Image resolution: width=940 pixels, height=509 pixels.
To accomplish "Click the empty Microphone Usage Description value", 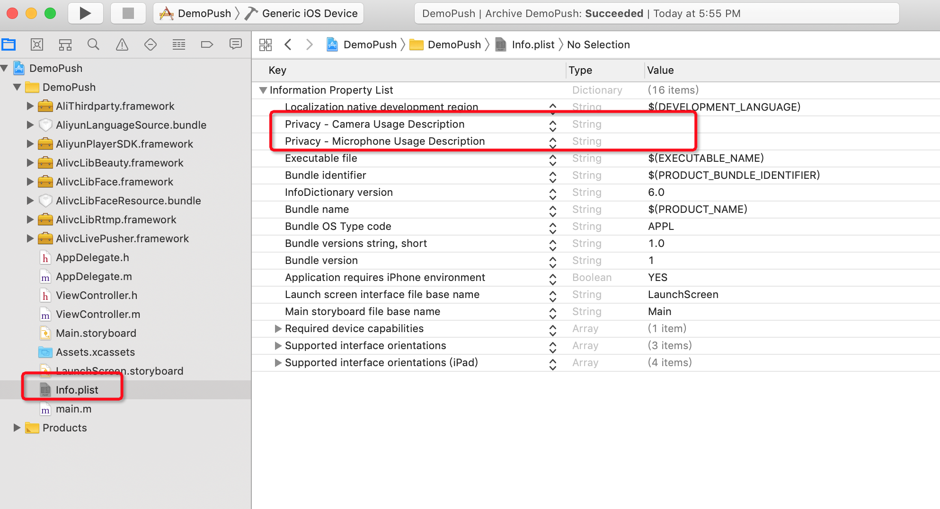I will pos(792,141).
